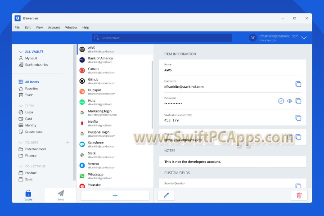Add a new vault item with plus button
This screenshot has width=324, height=216.
pyautogui.click(x=115, y=195)
